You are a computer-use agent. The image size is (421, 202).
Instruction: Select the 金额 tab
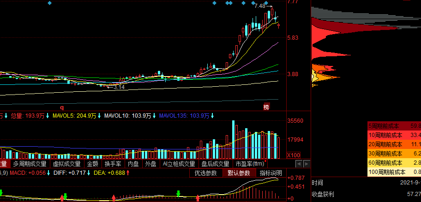click(x=93, y=164)
